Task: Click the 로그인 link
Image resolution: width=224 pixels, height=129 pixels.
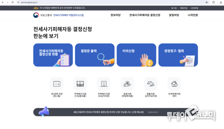Action: tap(174, 8)
